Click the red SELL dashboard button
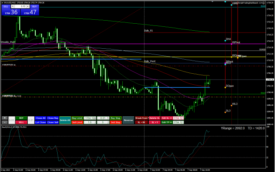The width and height of the screenshot is (275, 172). (21, 122)
